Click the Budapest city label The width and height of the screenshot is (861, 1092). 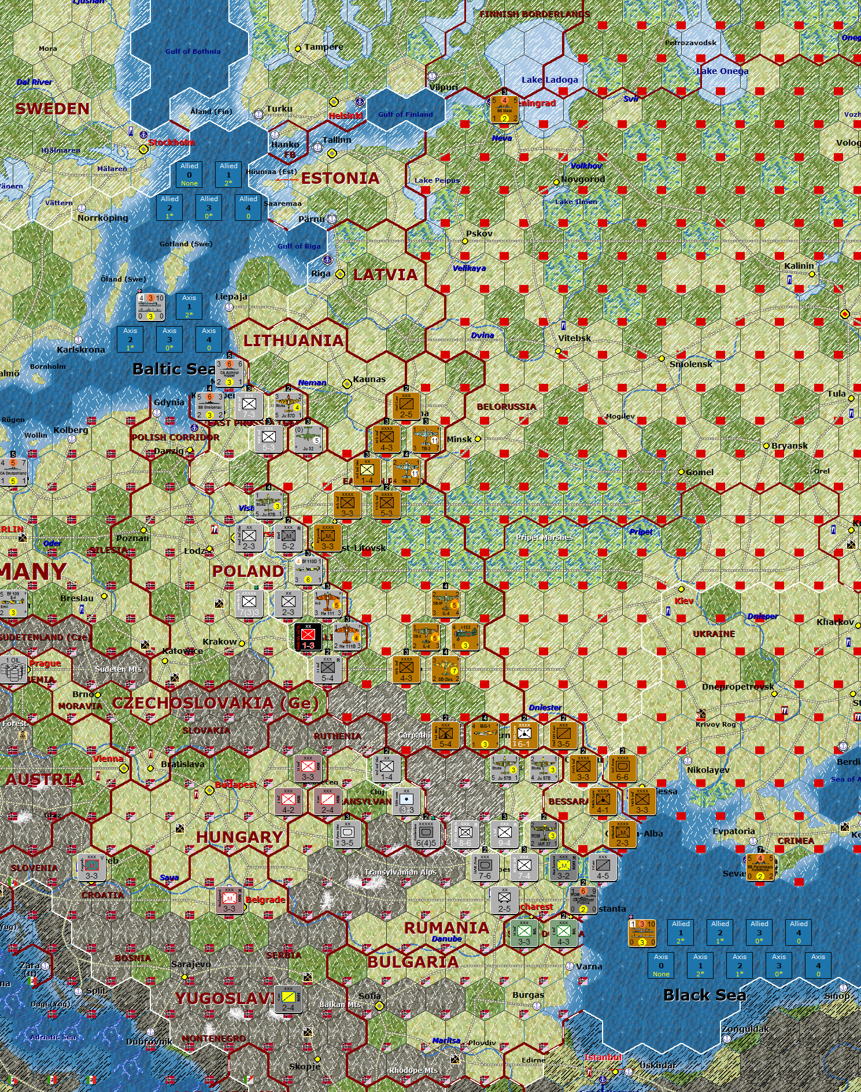point(235,785)
